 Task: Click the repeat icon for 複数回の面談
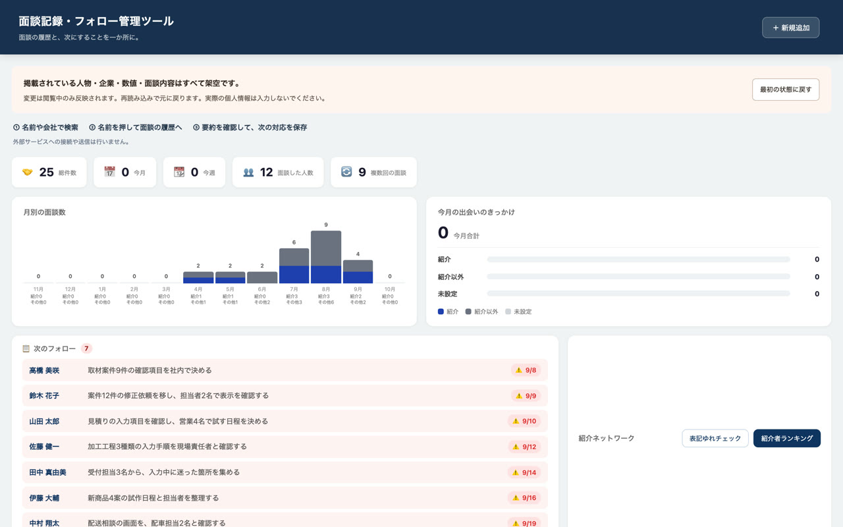pos(346,172)
